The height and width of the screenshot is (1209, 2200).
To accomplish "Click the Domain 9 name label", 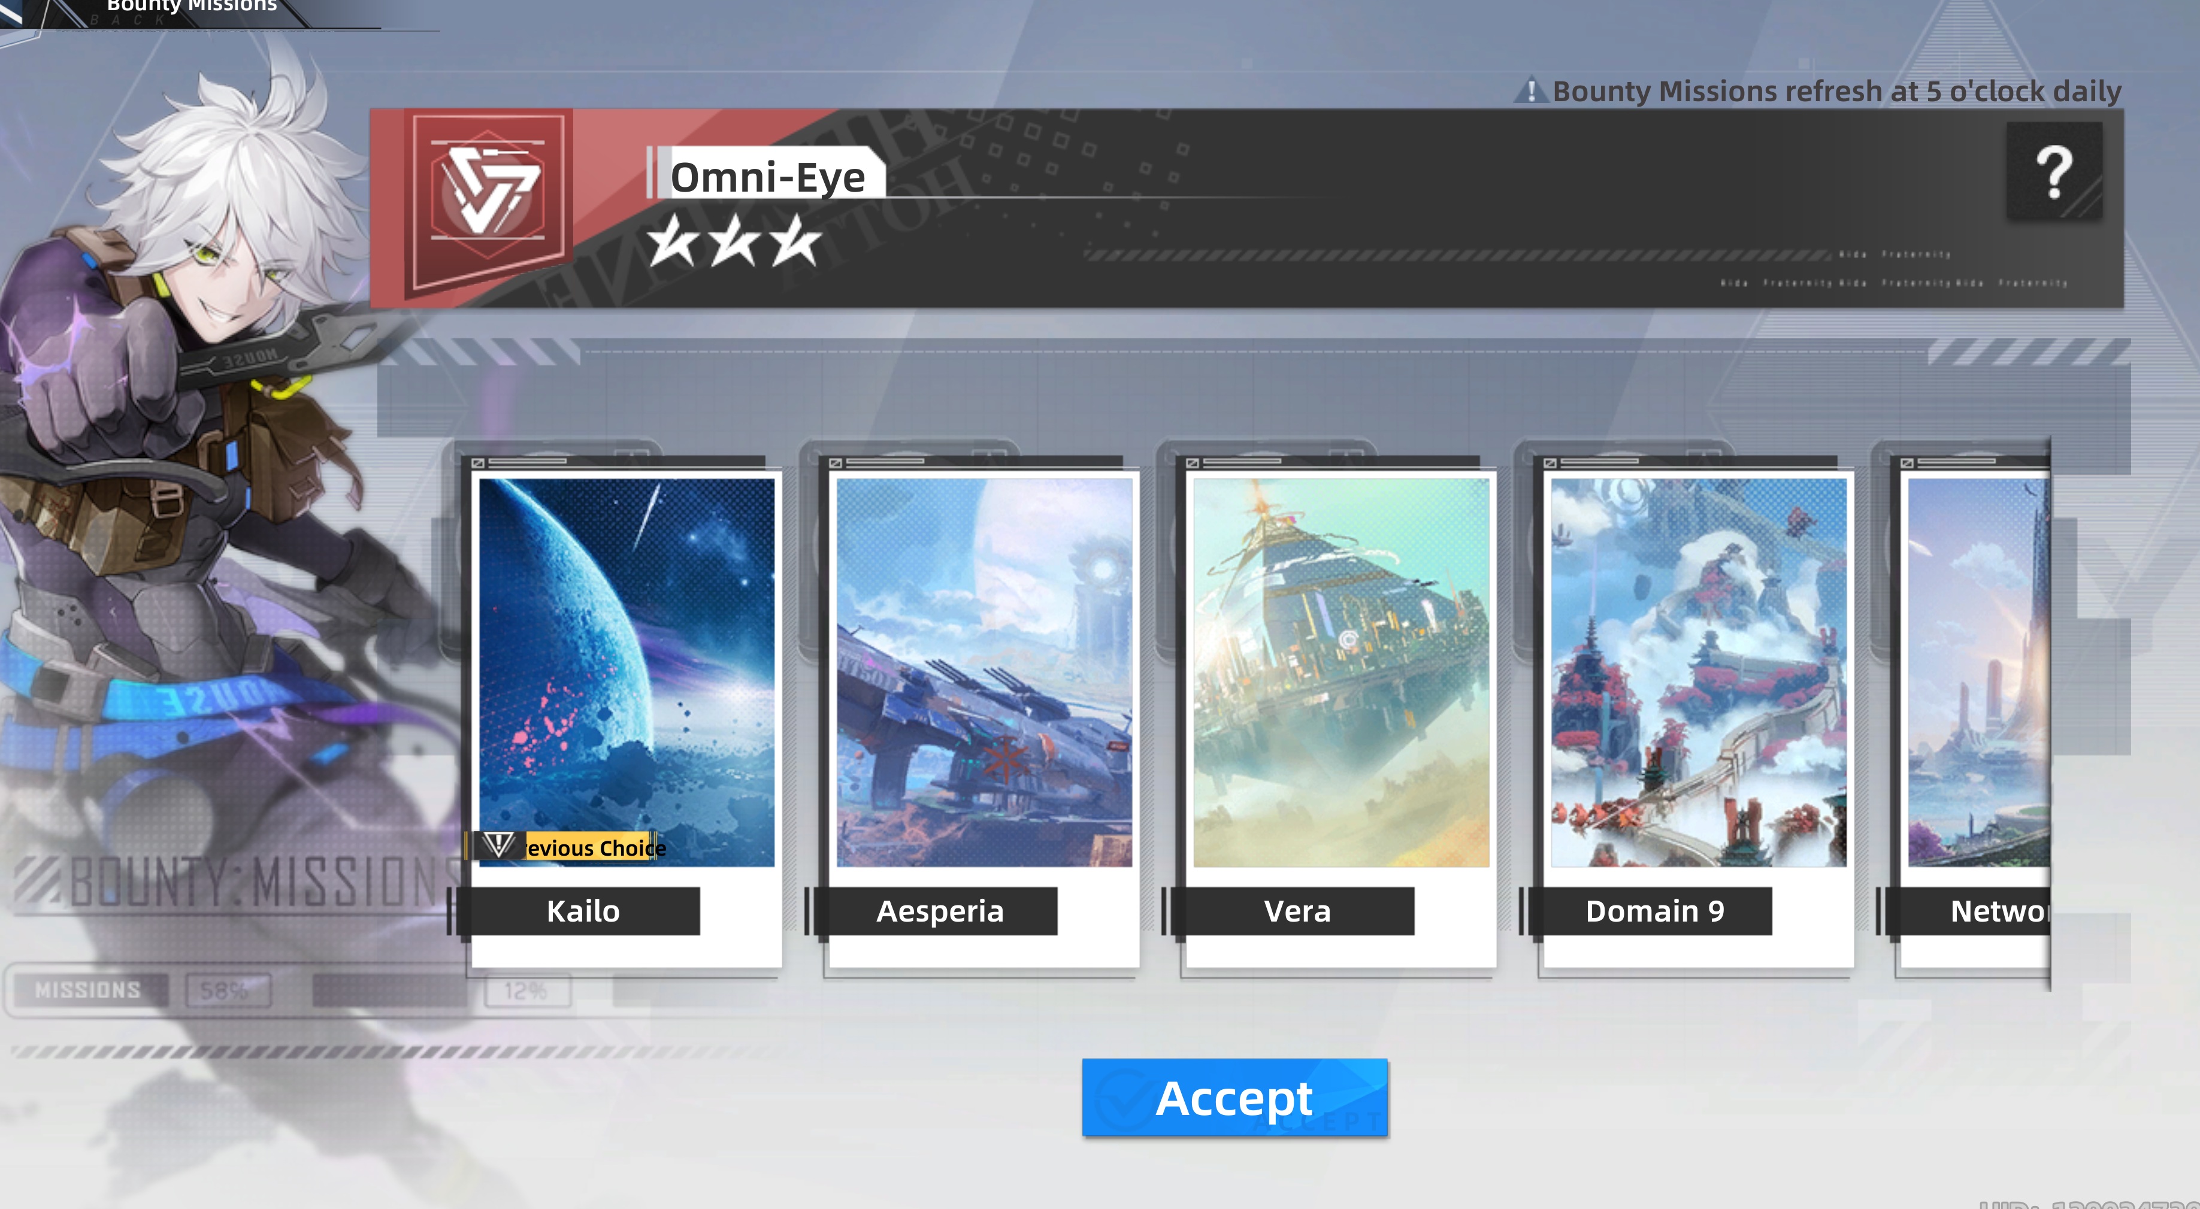I will pos(1655,911).
